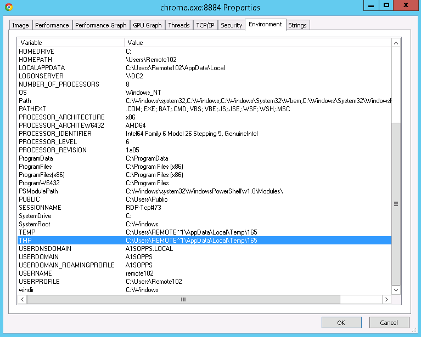Select the Performance Graph tab
Viewport: 421px width, 337px height.
100,25
